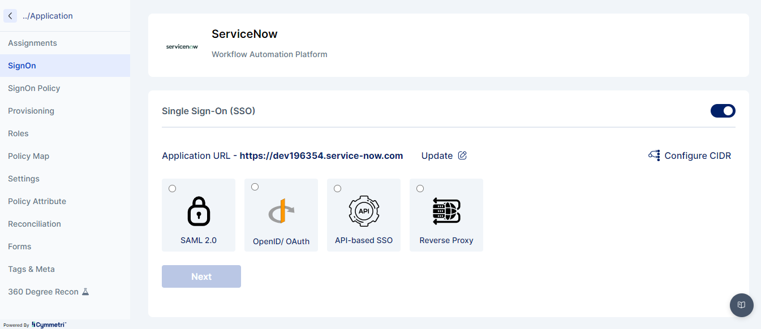
Task: Click the Update link
Action: point(437,155)
